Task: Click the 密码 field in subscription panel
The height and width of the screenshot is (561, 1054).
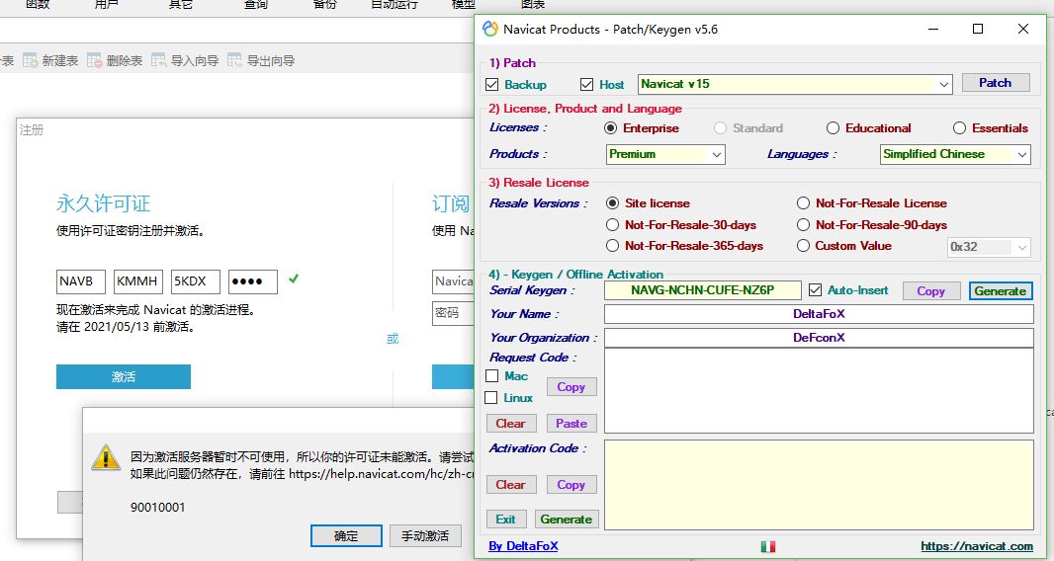Action: [453, 313]
